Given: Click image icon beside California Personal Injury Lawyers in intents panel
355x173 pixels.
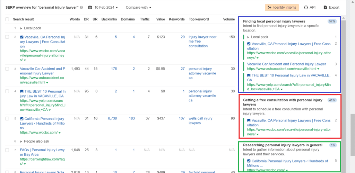Looking at the screenshot, I should point(249,161).
